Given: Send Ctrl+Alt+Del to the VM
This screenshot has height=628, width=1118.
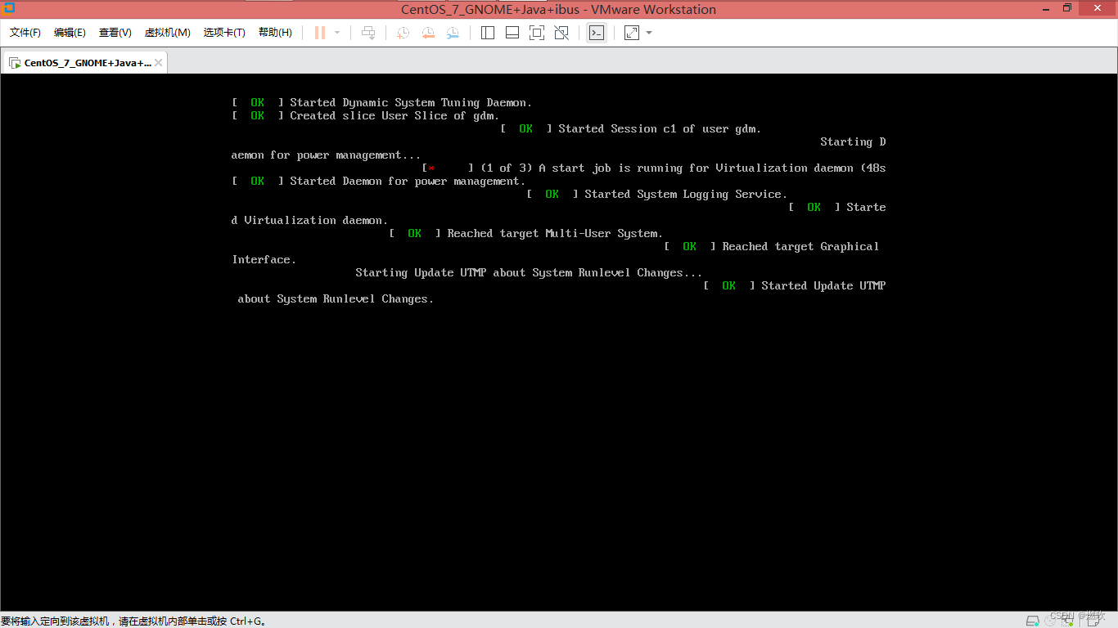Looking at the screenshot, I should (x=368, y=33).
